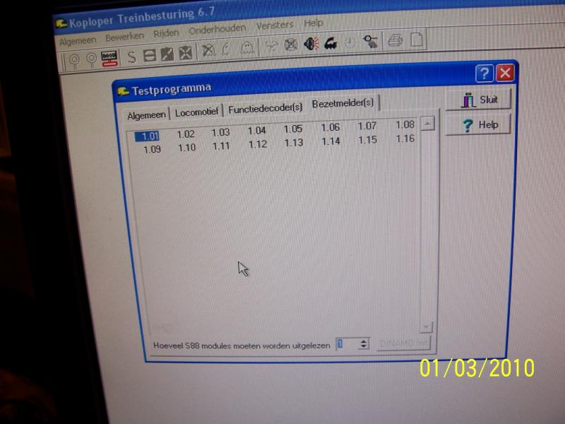Click the spinner arrows of the S88 modules field
Viewport: 565px width, 424px height.
tap(364, 343)
